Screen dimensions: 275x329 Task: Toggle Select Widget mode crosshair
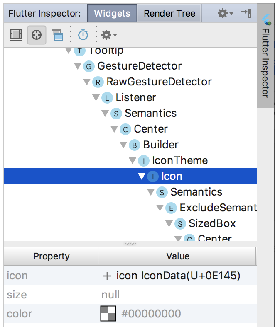pyautogui.click(x=37, y=35)
